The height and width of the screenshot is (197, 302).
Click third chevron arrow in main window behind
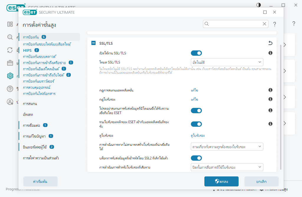[x=285, y=97]
